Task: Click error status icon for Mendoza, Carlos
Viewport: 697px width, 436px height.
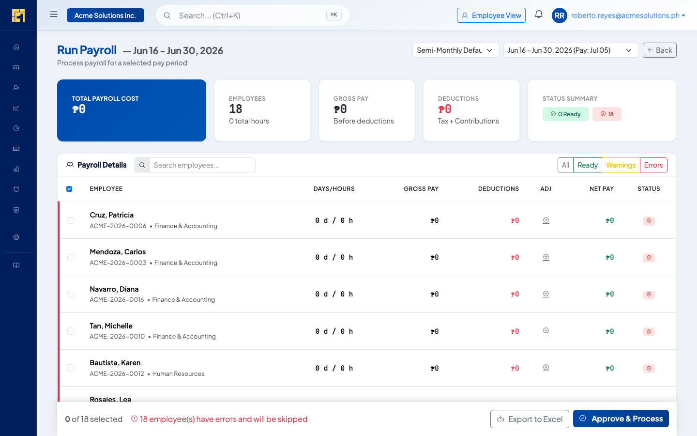Action: [x=649, y=258]
